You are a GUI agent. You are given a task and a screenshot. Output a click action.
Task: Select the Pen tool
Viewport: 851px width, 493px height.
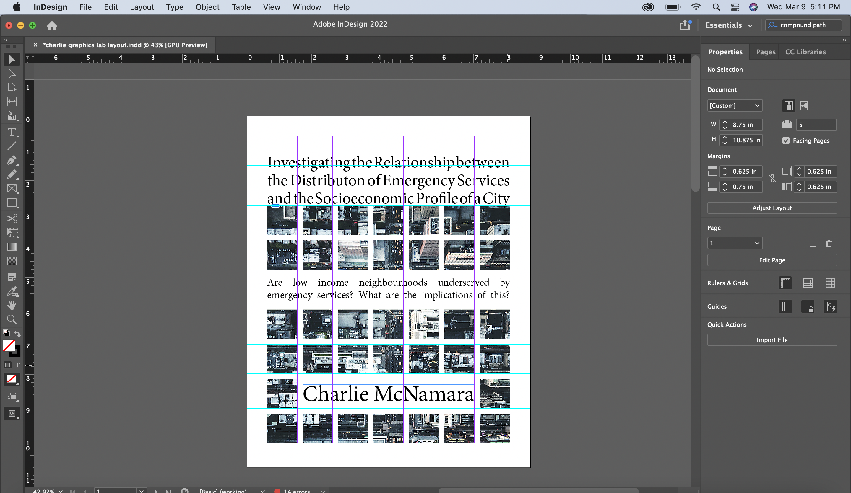click(x=12, y=160)
